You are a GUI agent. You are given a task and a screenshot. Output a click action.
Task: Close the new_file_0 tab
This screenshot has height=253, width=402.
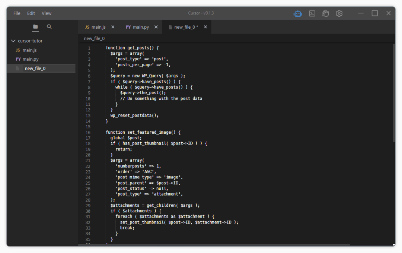click(x=205, y=27)
